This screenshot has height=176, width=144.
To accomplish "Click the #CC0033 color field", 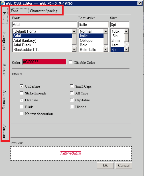I will point(44,62).
